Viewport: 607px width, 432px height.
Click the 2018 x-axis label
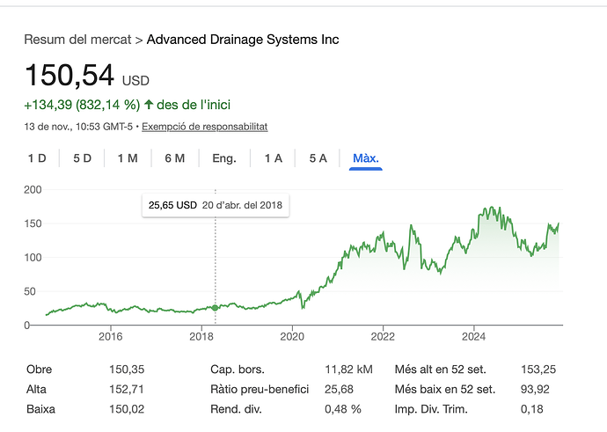point(201,336)
